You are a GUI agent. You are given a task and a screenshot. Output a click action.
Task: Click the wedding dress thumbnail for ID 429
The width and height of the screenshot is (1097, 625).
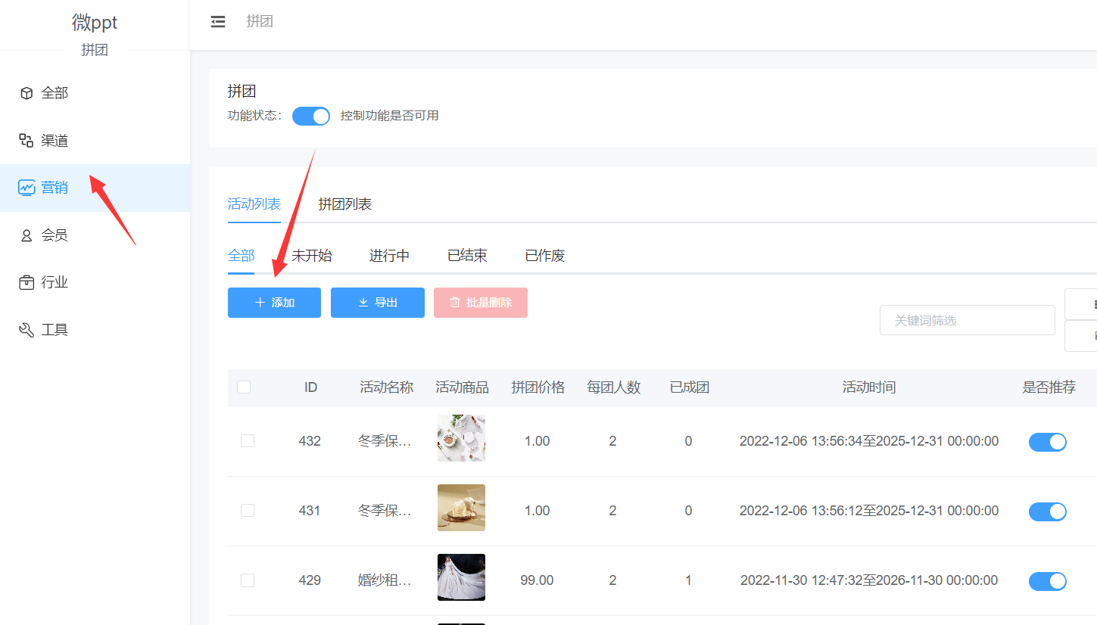pyautogui.click(x=461, y=577)
